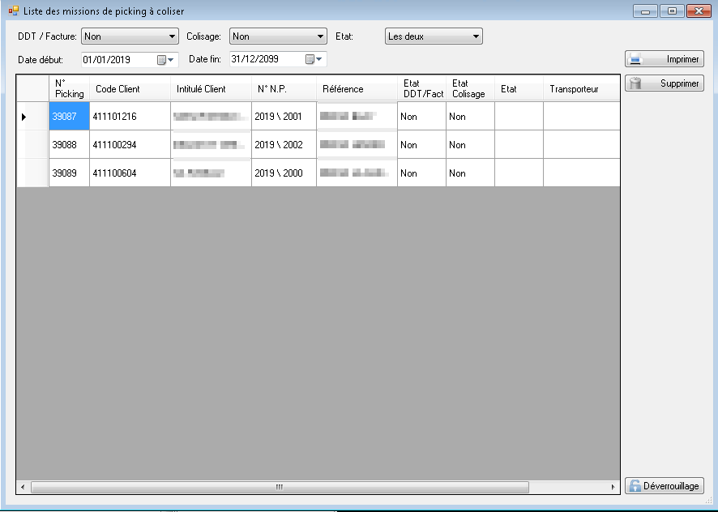This screenshot has height=512, width=718.
Task: Select client code 411100294
Action: [130, 145]
